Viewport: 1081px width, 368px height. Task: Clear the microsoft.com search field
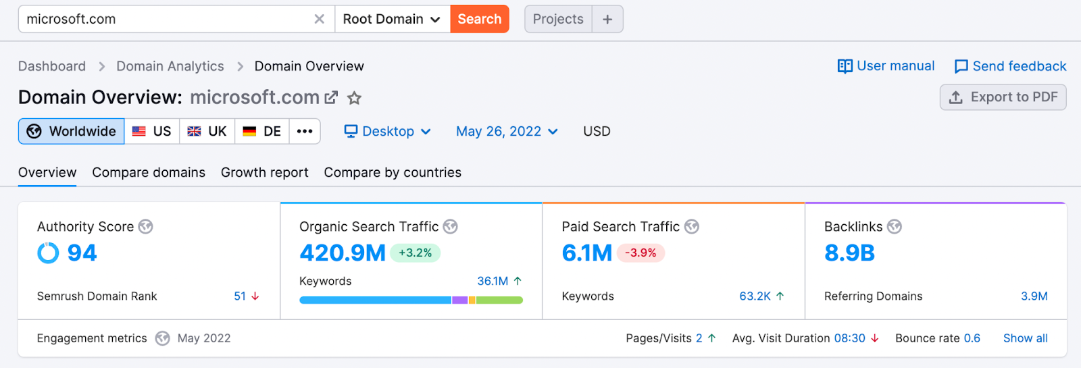click(x=320, y=19)
